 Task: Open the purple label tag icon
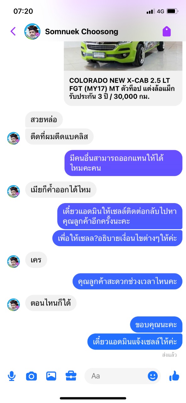(x=166, y=31)
